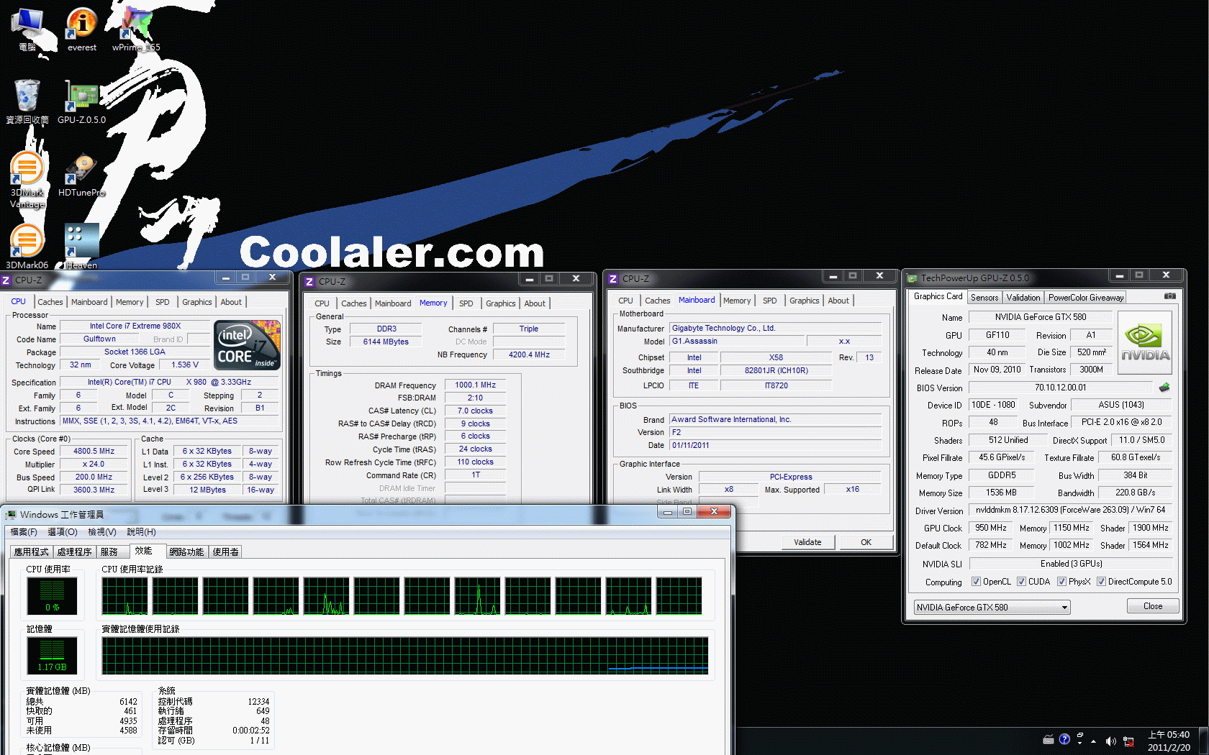Click OK button in Mainboard CPU-Z window

[x=866, y=542]
